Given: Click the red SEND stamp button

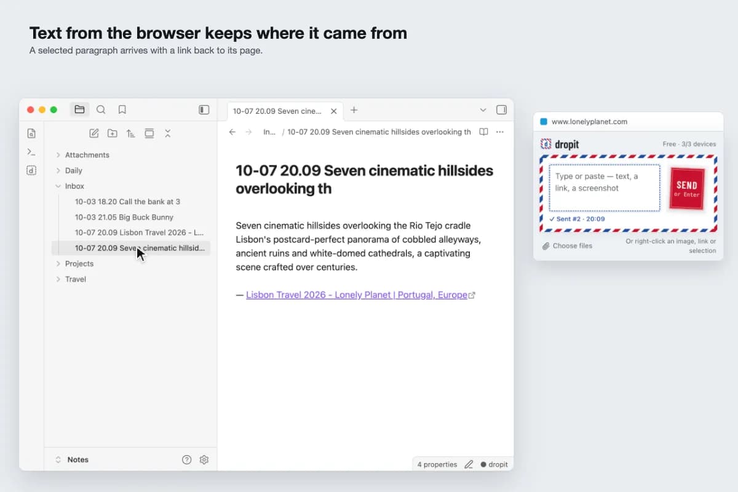Looking at the screenshot, I should (687, 189).
